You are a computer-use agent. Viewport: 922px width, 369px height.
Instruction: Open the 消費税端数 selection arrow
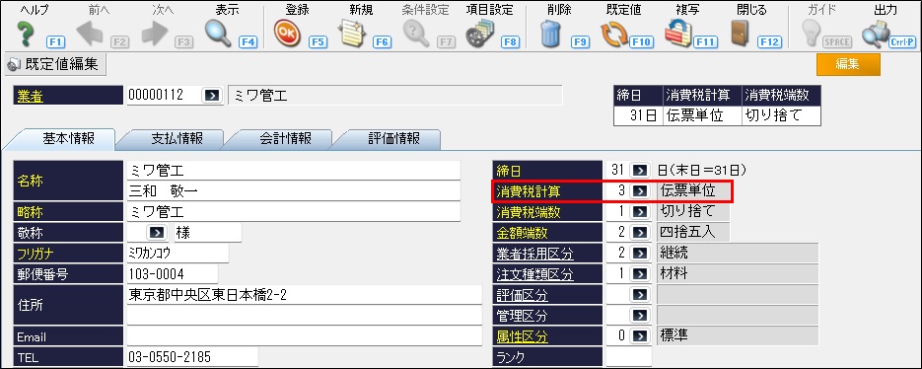click(x=639, y=212)
